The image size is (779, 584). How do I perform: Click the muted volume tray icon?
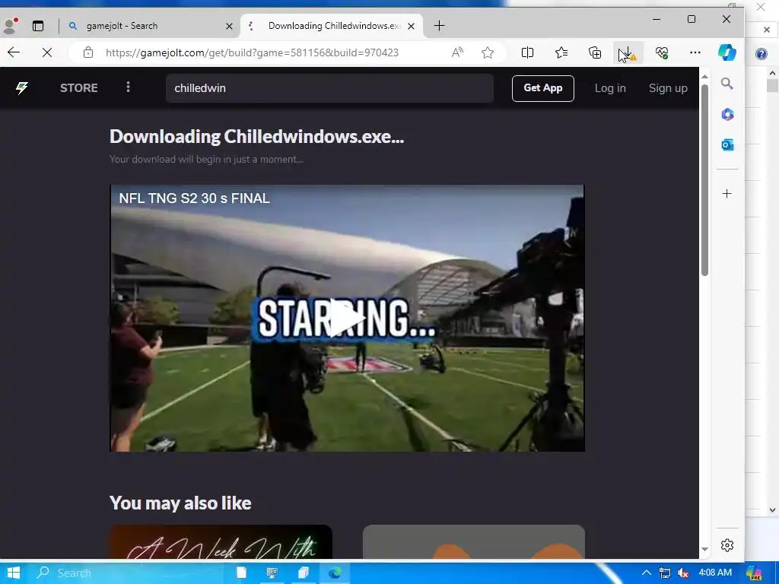pos(683,573)
